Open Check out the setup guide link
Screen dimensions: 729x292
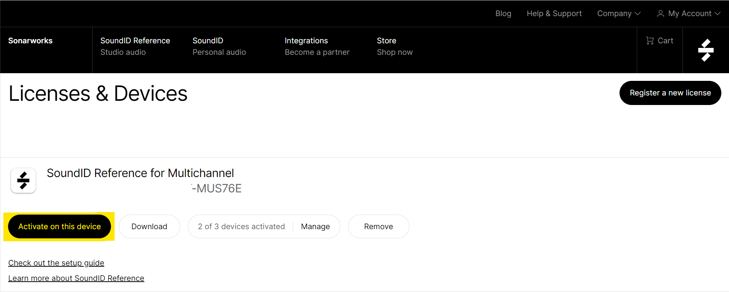click(56, 263)
